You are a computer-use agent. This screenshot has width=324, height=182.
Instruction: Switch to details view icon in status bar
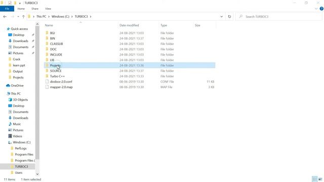point(314,179)
